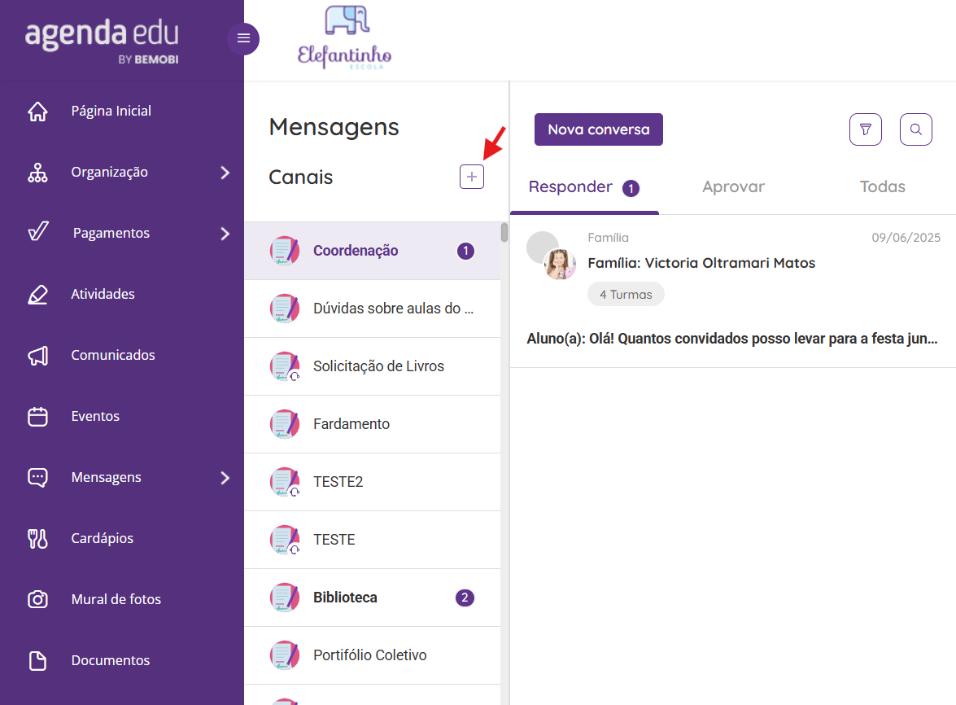This screenshot has width=956, height=705.
Task: Open the TESTE2 channel row
Action: click(373, 482)
